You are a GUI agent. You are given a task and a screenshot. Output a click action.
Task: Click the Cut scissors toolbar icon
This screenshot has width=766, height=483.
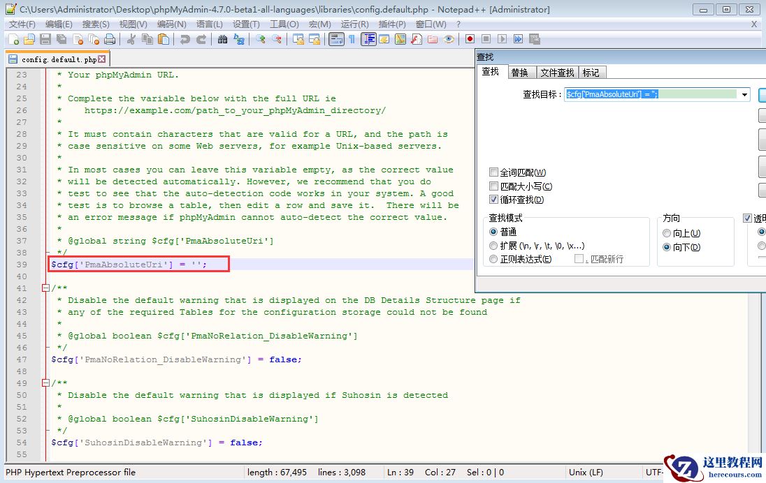click(x=131, y=40)
